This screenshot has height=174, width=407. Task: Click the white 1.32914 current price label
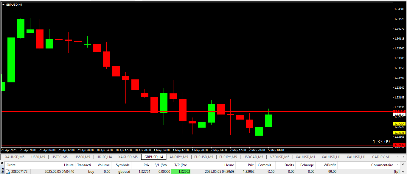[399, 115]
